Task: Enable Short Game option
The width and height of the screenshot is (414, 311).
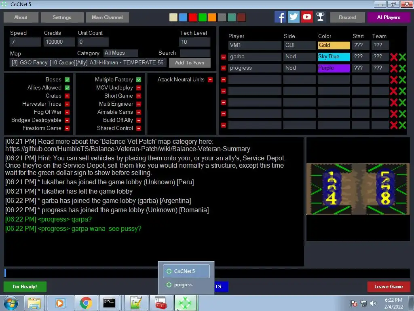Action: tap(139, 96)
